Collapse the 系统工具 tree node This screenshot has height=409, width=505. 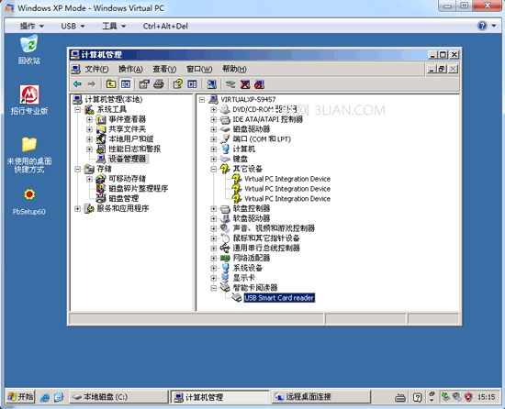click(x=78, y=110)
